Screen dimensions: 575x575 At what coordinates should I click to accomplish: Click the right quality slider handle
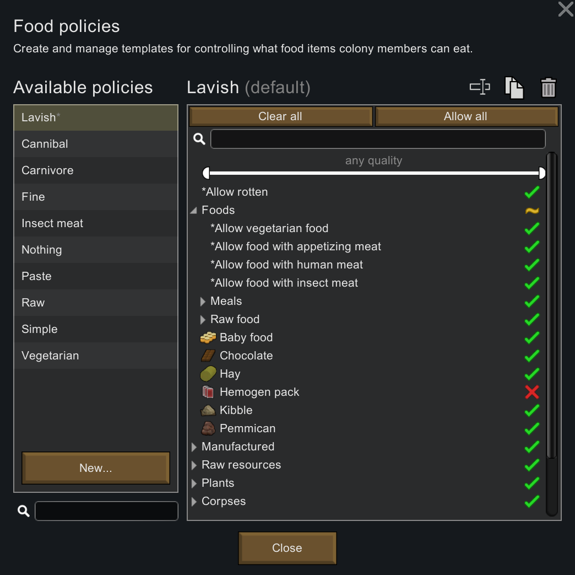coord(542,174)
